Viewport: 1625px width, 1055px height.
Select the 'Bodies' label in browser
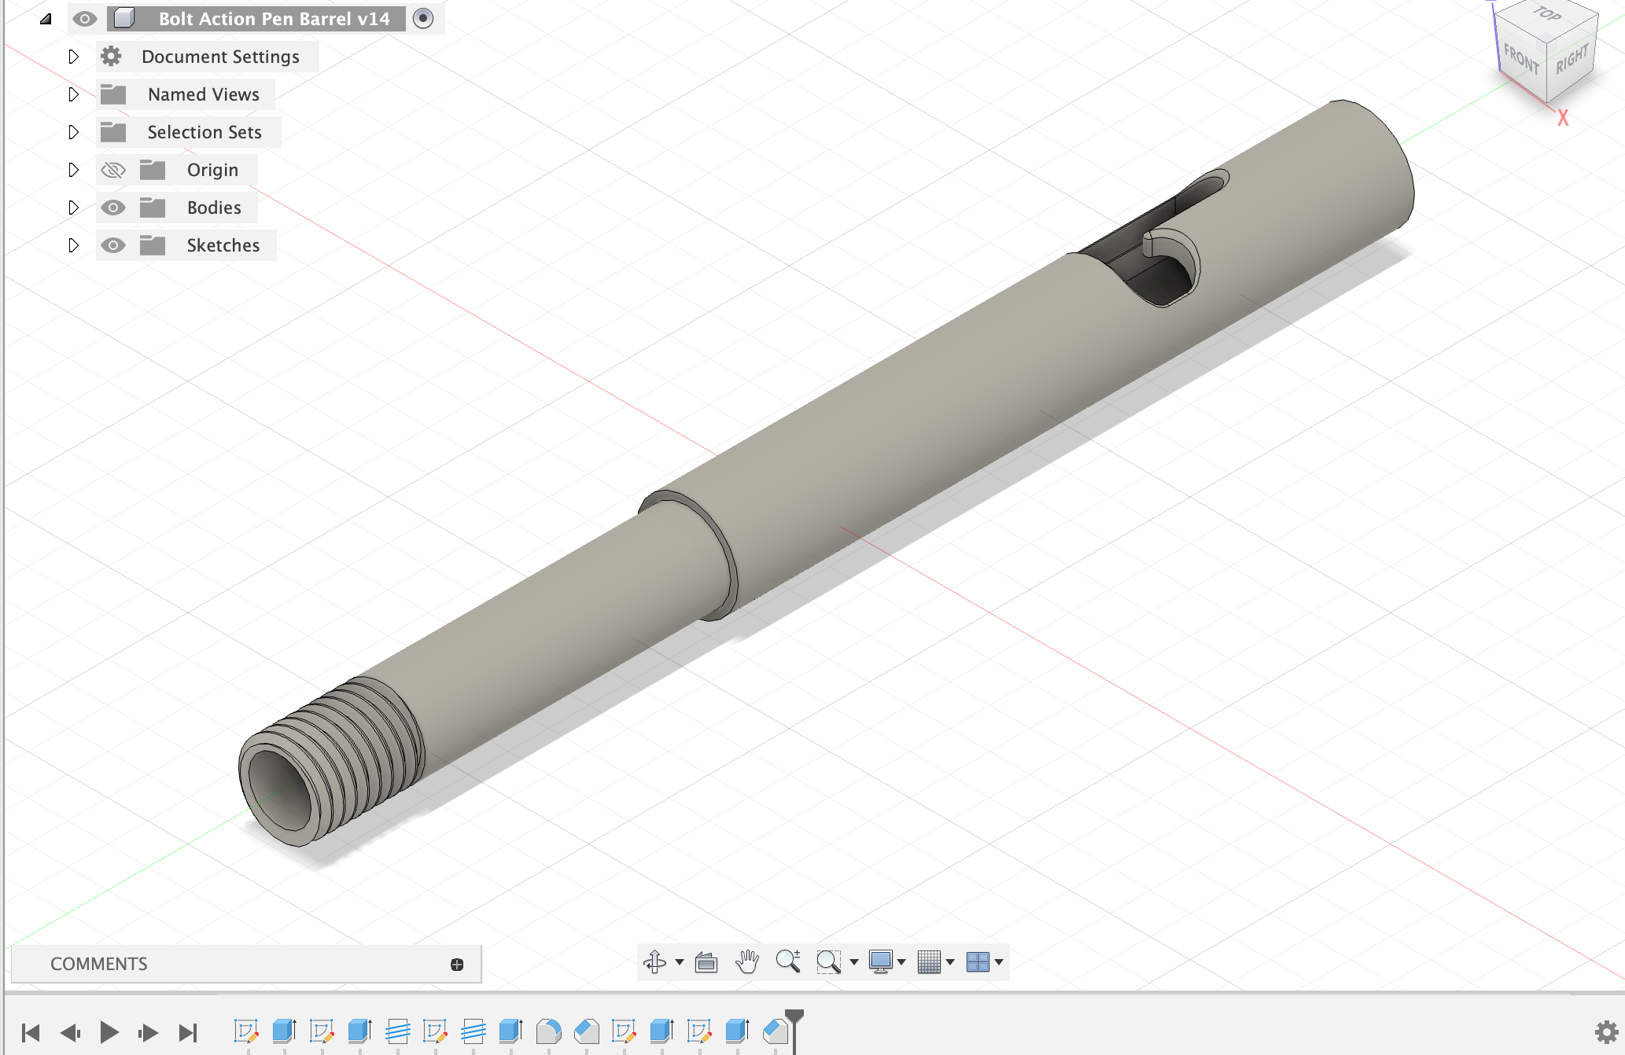pos(214,208)
